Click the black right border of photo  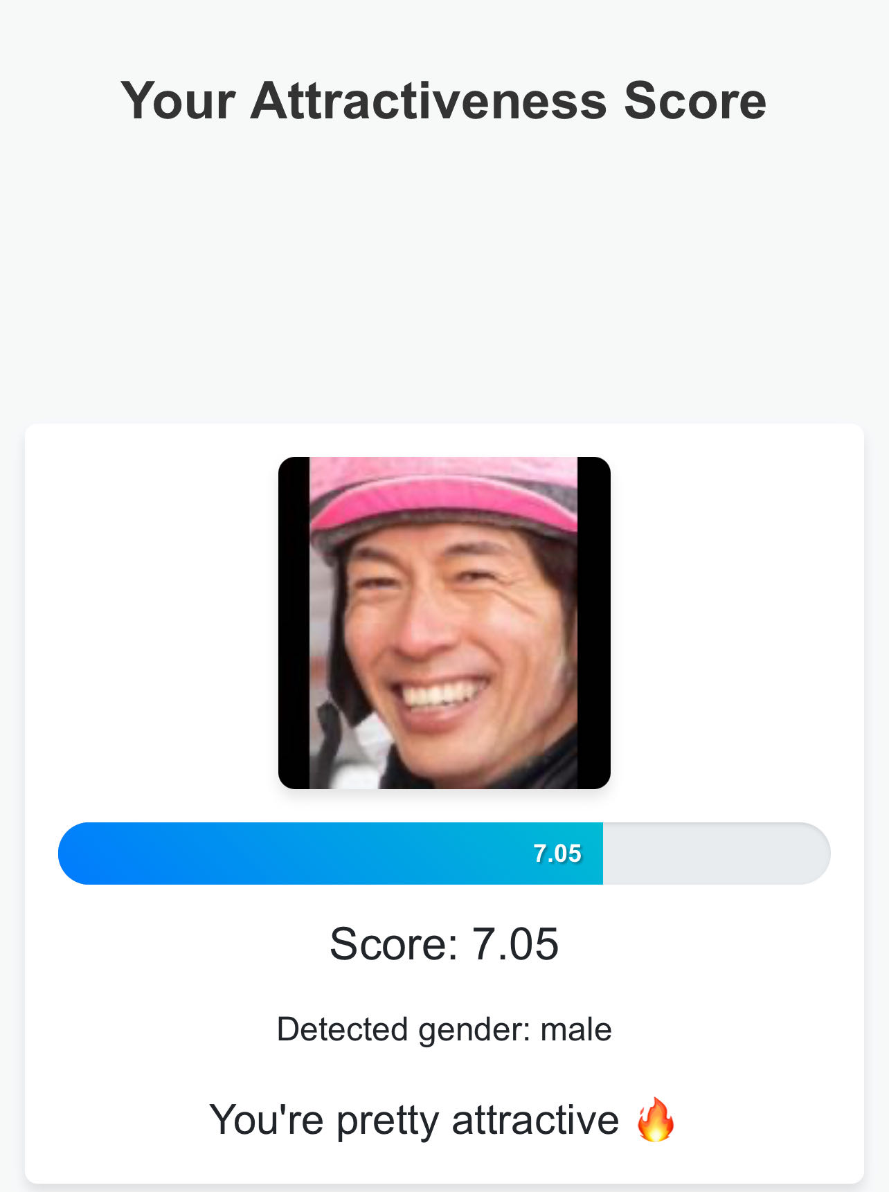(x=594, y=623)
